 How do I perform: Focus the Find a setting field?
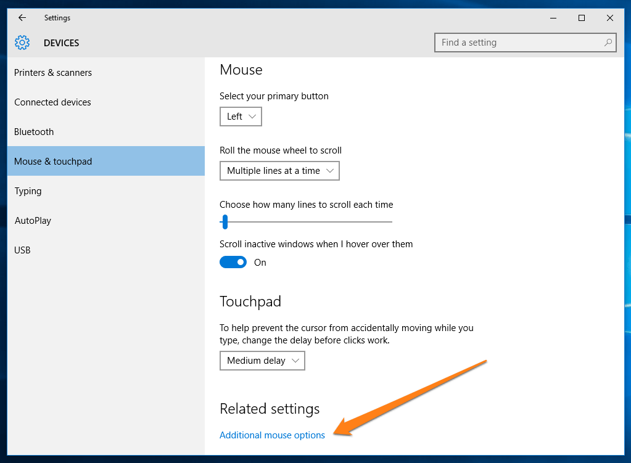coord(525,43)
